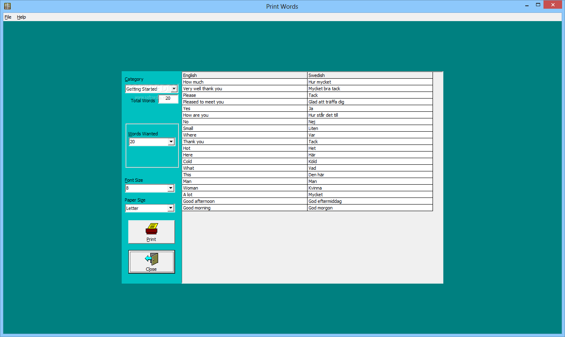Expand the Font Size dropdown arrow
Screen dimensions: 565x337
point(171,188)
